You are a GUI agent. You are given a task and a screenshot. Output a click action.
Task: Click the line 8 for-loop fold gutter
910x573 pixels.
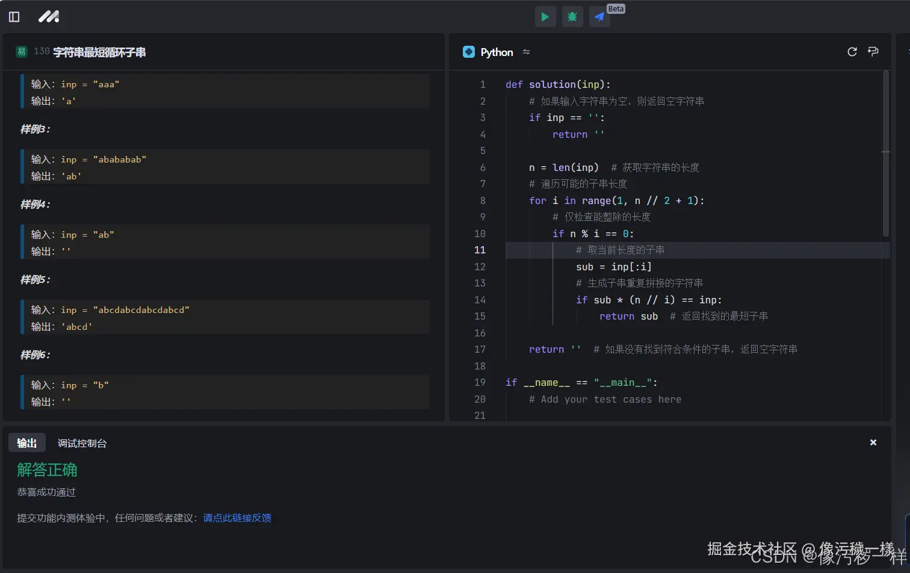point(495,200)
